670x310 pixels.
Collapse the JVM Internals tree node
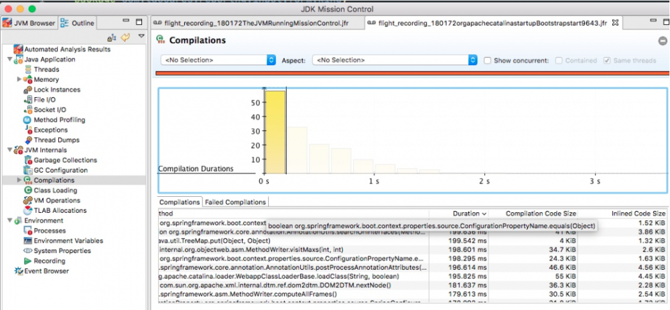pos(10,150)
